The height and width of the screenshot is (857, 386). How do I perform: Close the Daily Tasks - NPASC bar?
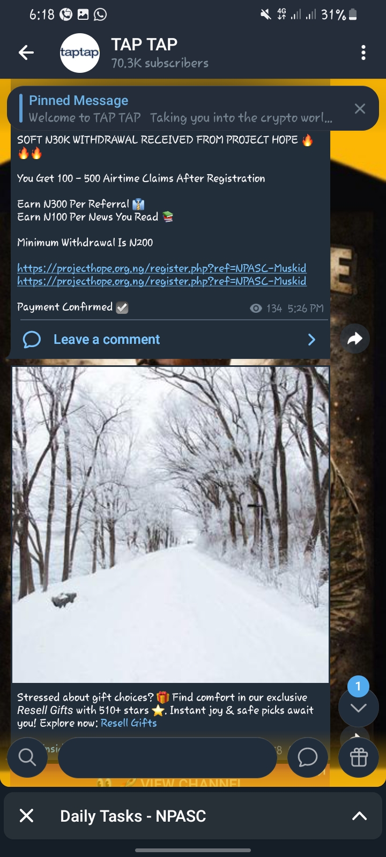[26, 816]
